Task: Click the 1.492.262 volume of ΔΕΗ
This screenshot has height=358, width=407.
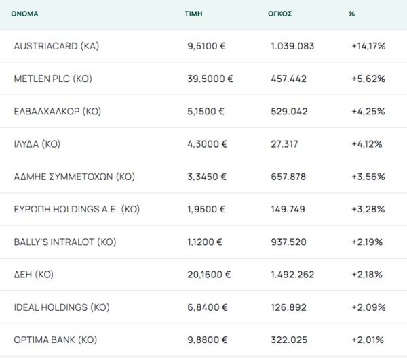Action: (x=292, y=275)
